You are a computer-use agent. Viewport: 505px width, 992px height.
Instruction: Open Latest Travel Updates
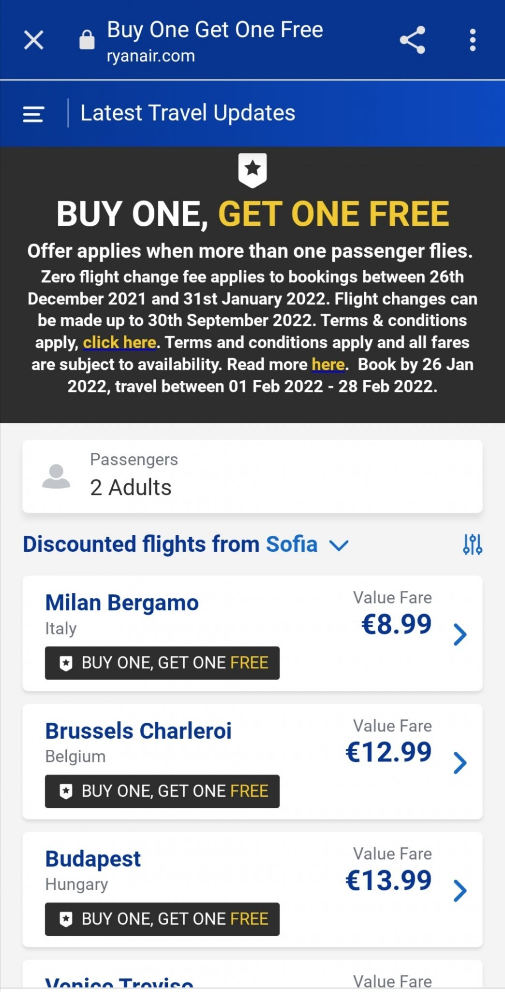188,113
